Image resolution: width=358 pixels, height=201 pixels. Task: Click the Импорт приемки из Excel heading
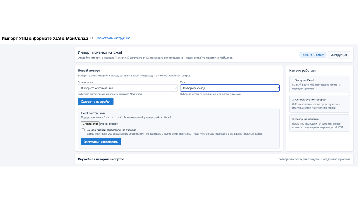(x=100, y=52)
